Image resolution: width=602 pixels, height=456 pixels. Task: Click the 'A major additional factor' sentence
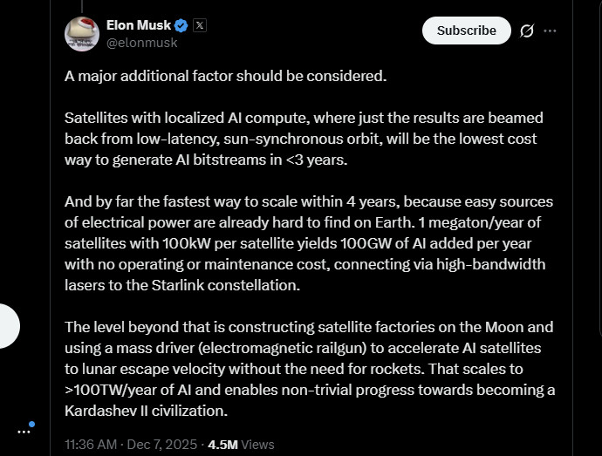[x=225, y=76]
